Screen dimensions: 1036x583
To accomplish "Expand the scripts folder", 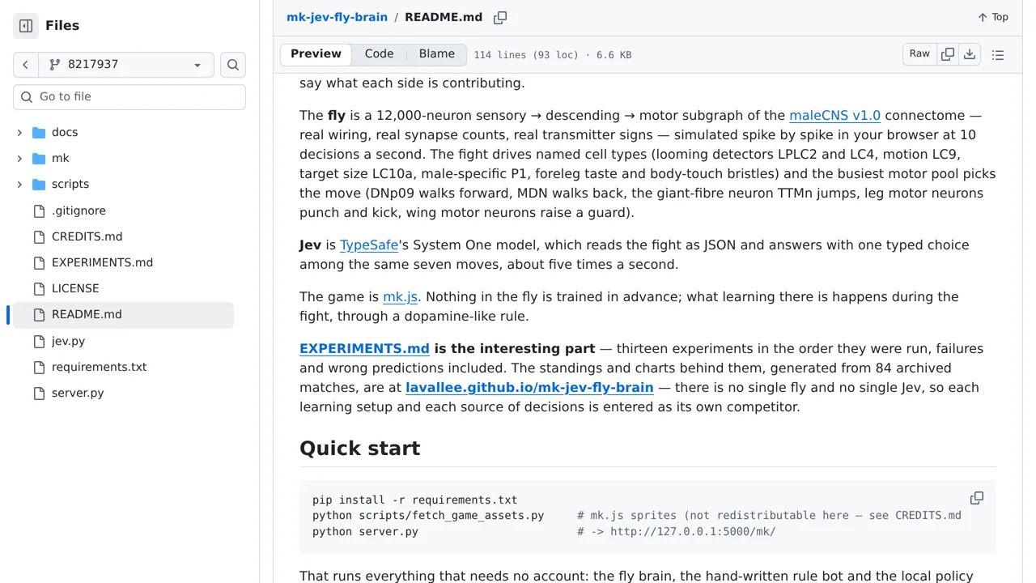I will click(19, 184).
